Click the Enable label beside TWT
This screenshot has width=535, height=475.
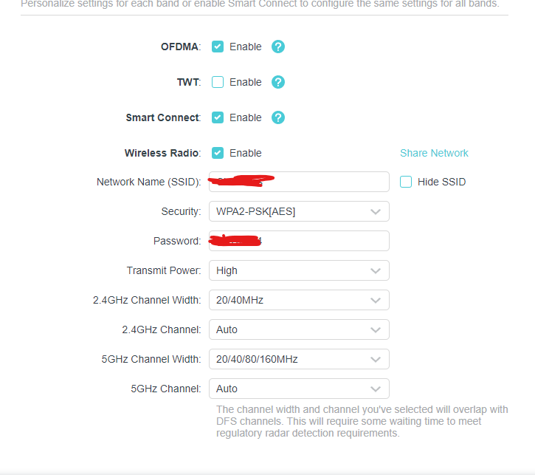pyautogui.click(x=245, y=82)
